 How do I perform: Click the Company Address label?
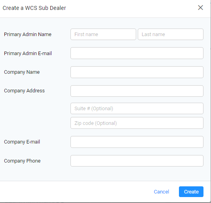point(24,91)
